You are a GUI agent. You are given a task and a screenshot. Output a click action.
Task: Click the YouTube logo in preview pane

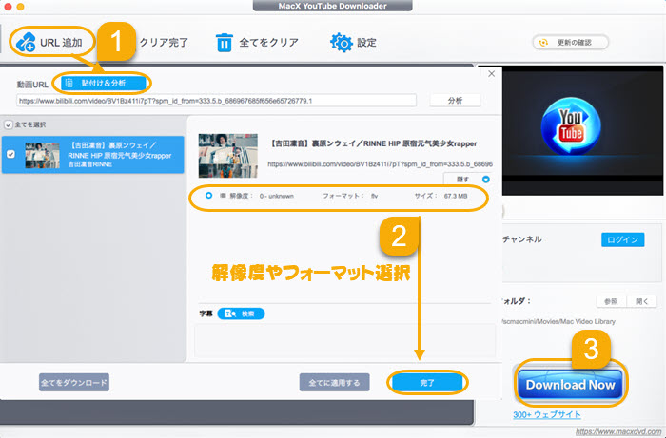pos(571,126)
